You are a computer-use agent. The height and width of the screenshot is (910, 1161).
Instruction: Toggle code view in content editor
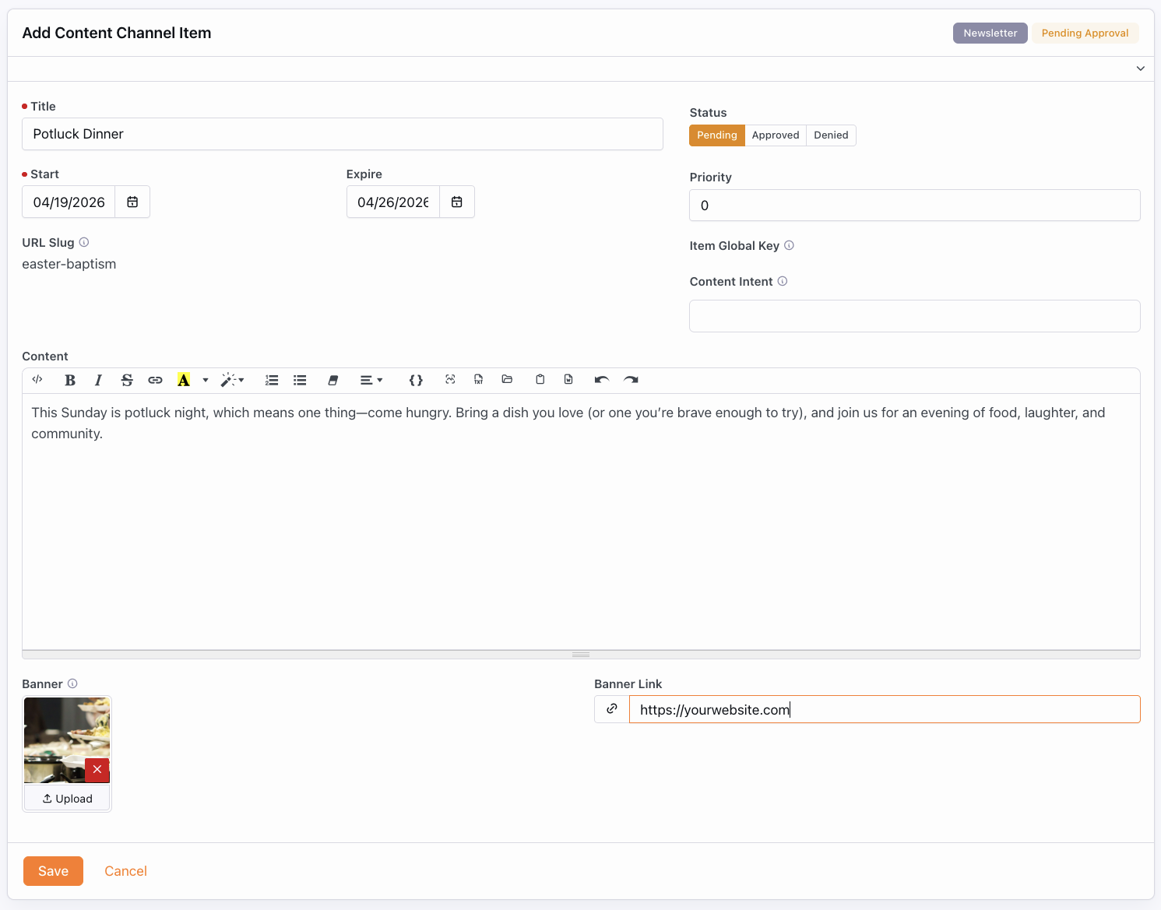click(x=37, y=380)
